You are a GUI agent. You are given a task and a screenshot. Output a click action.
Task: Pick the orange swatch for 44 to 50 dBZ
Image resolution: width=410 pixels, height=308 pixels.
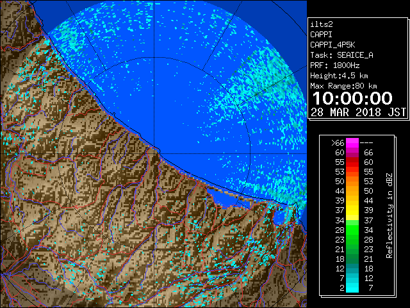pyautogui.click(x=352, y=191)
